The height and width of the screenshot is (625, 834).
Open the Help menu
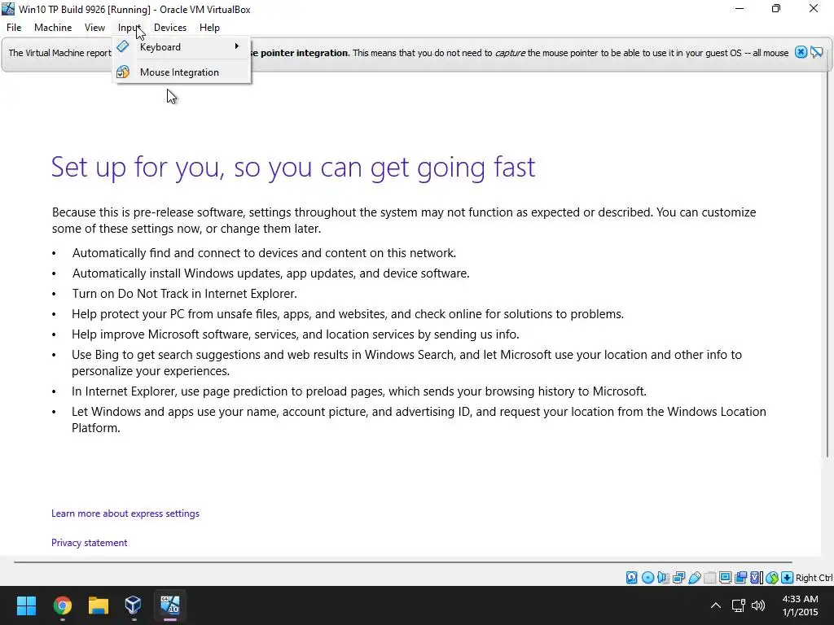[x=209, y=28]
